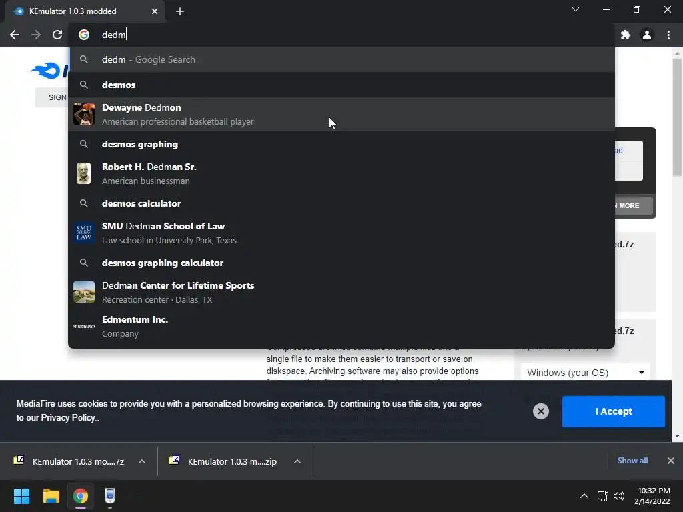The width and height of the screenshot is (683, 512).
Task: Select 'dedm - Google Search' suggestion
Action: point(341,59)
